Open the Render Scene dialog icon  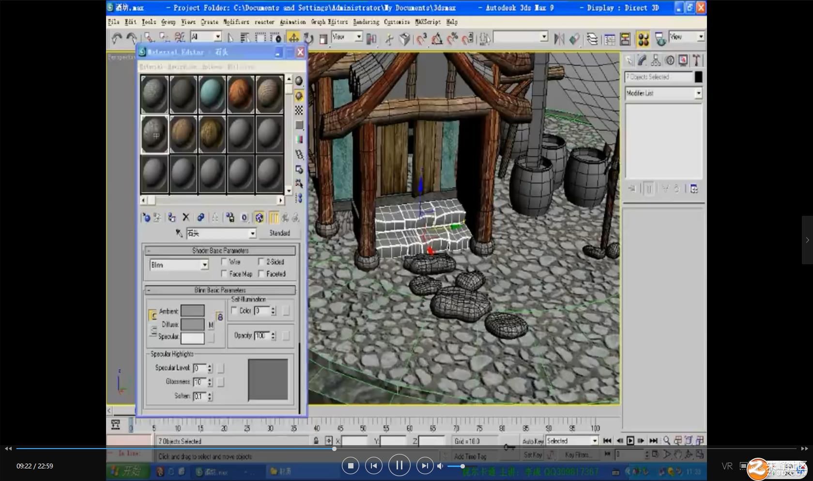coord(660,39)
